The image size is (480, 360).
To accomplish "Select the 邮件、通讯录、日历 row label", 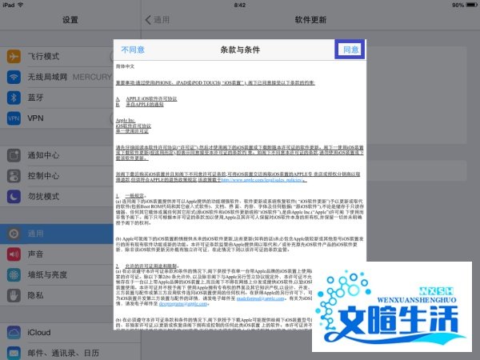I will pyautogui.click(x=63, y=353).
